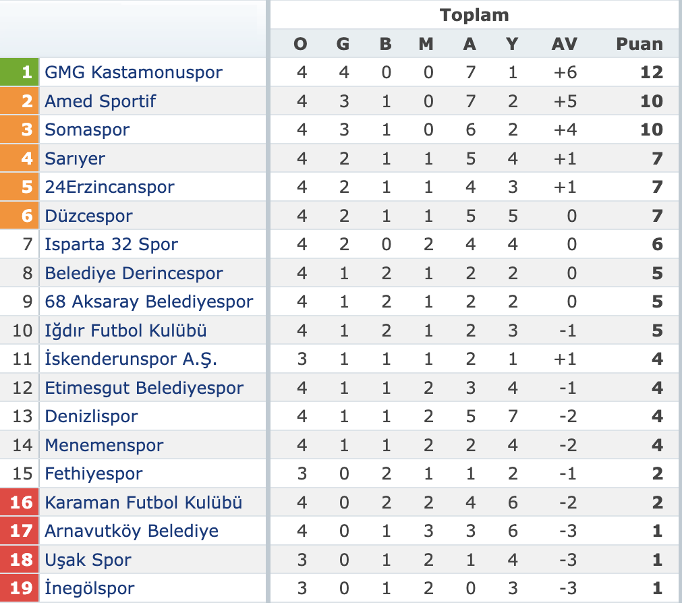Viewport: 682px width, 607px height.
Task: Select the O matches played column header
Action: tap(301, 44)
